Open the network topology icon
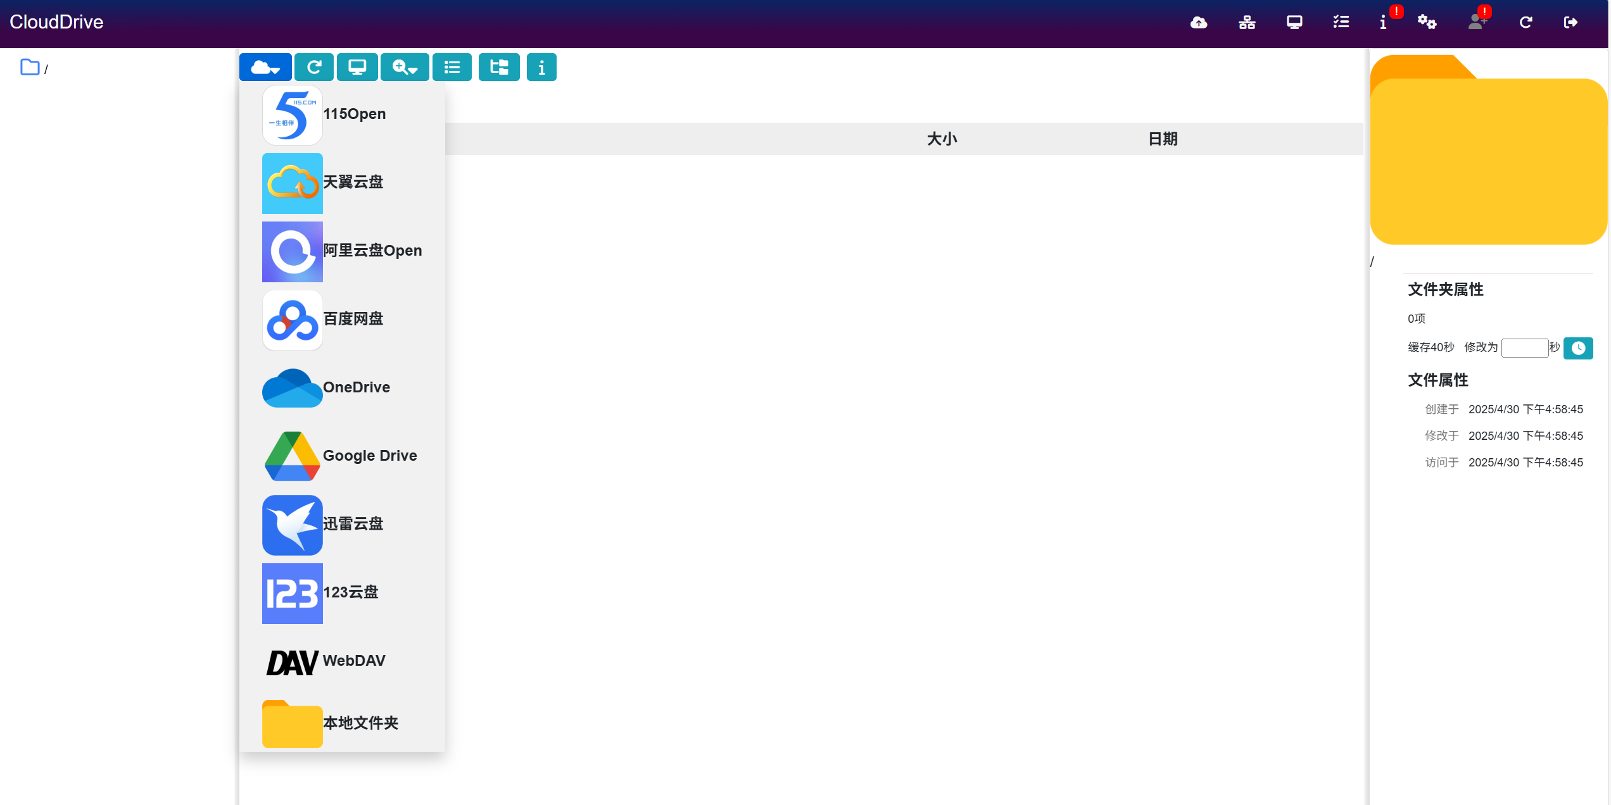 click(x=1246, y=22)
